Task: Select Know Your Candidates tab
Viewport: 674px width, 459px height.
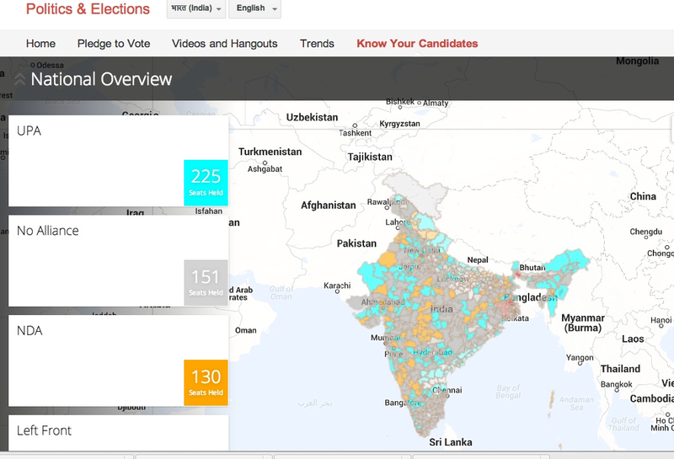Action: pos(417,44)
